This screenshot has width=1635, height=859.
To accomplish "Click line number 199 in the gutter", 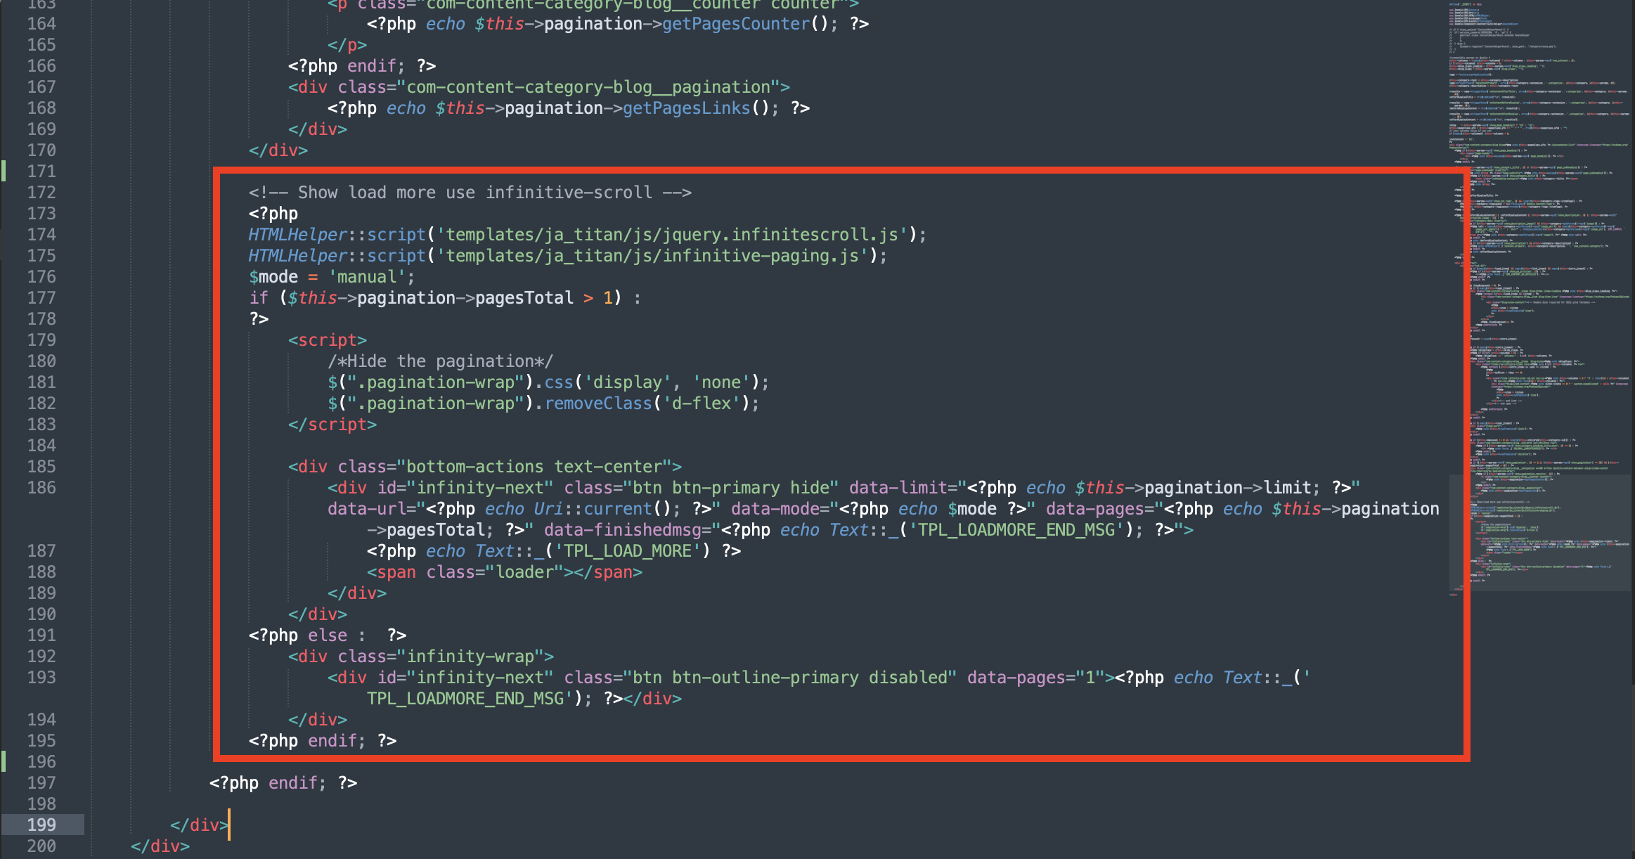I will click(41, 825).
